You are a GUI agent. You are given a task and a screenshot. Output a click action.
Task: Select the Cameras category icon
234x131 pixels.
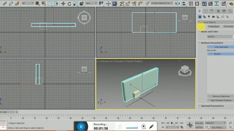point(214,17)
